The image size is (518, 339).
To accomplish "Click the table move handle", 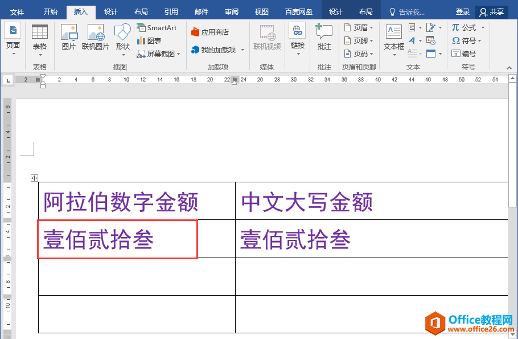I will 34,178.
